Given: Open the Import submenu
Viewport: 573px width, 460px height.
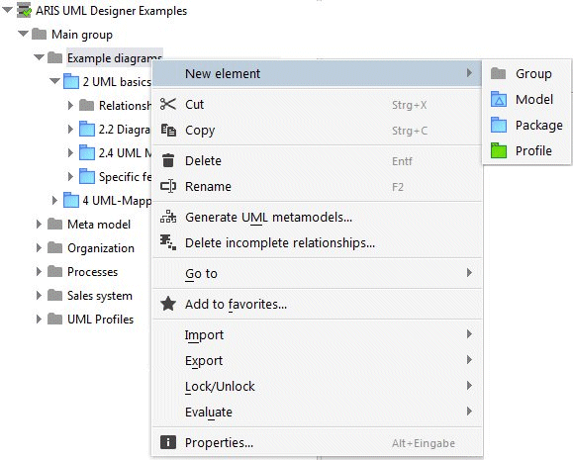Looking at the screenshot, I should point(317,334).
